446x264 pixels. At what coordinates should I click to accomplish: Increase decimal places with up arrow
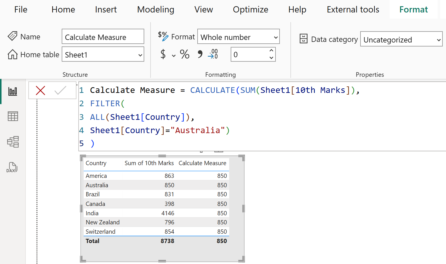pos(271,51)
